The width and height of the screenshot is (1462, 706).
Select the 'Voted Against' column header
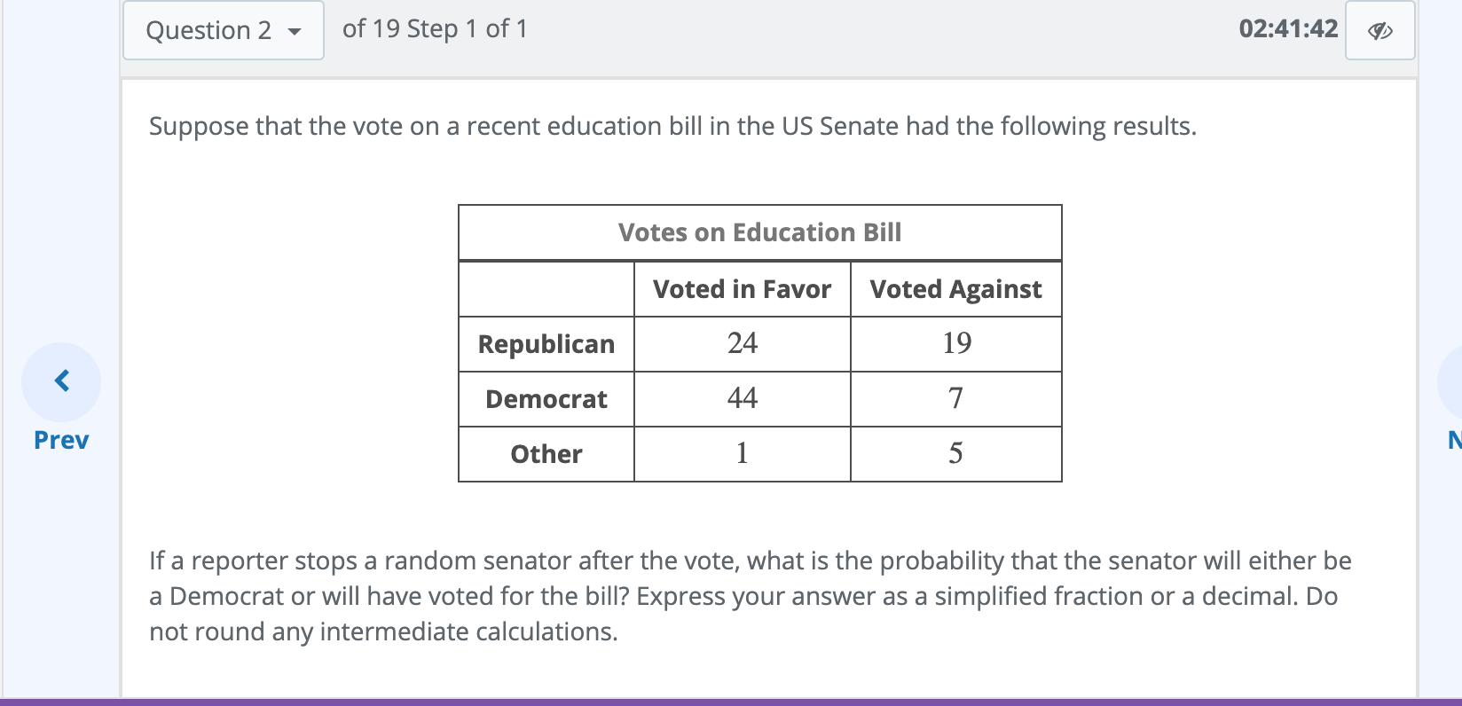[x=955, y=289]
